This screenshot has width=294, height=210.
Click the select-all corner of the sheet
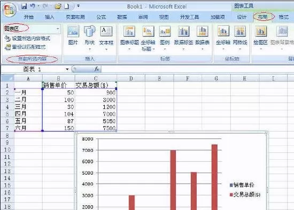[x=7, y=78]
